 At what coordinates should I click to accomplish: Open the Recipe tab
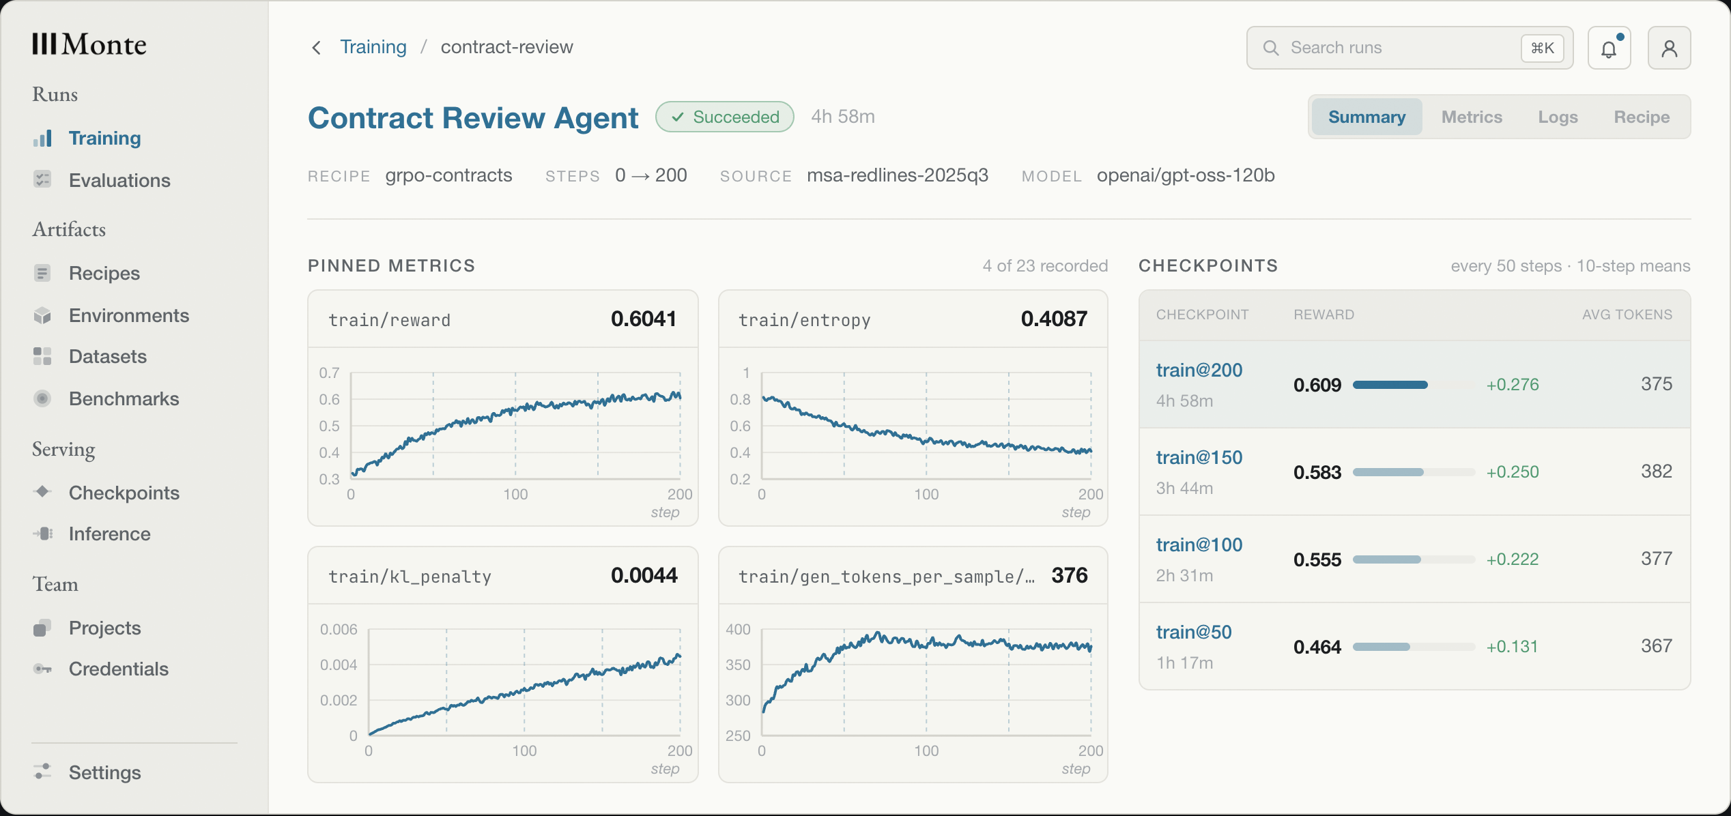(1642, 117)
